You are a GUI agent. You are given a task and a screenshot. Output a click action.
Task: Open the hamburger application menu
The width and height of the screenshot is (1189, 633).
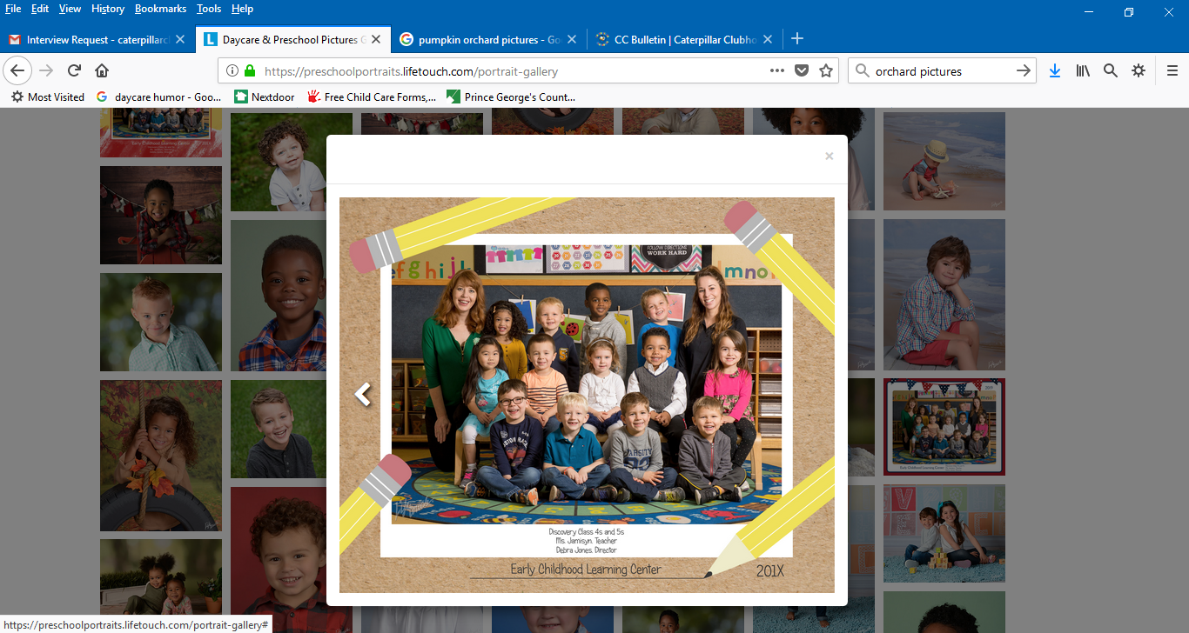[x=1172, y=71]
